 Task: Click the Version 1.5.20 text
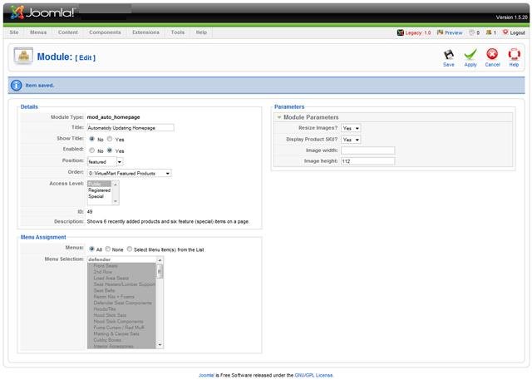click(x=512, y=17)
